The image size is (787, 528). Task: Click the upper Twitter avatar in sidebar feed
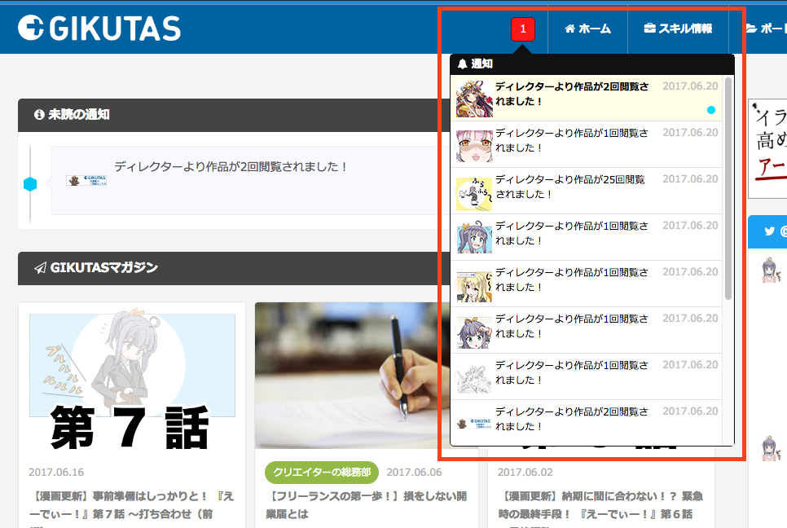tap(771, 271)
